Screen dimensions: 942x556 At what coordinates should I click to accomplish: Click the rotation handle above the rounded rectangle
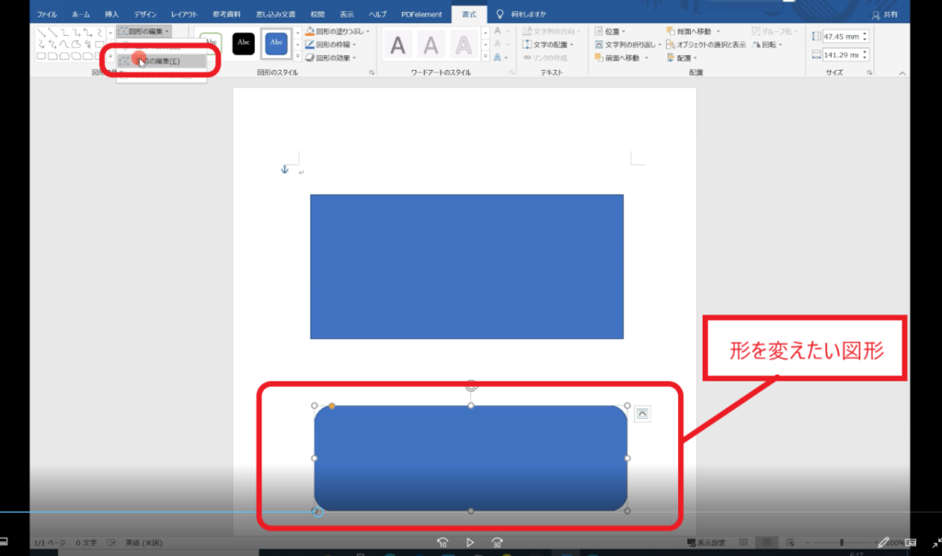click(x=471, y=386)
